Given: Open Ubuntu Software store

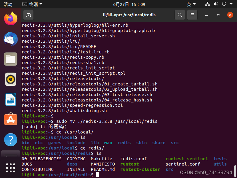Looking at the screenshot, I should click(x=10, y=120).
